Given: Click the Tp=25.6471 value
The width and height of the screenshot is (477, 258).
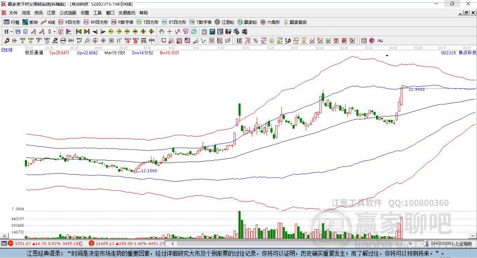Looking at the screenshot, I should [x=59, y=53].
